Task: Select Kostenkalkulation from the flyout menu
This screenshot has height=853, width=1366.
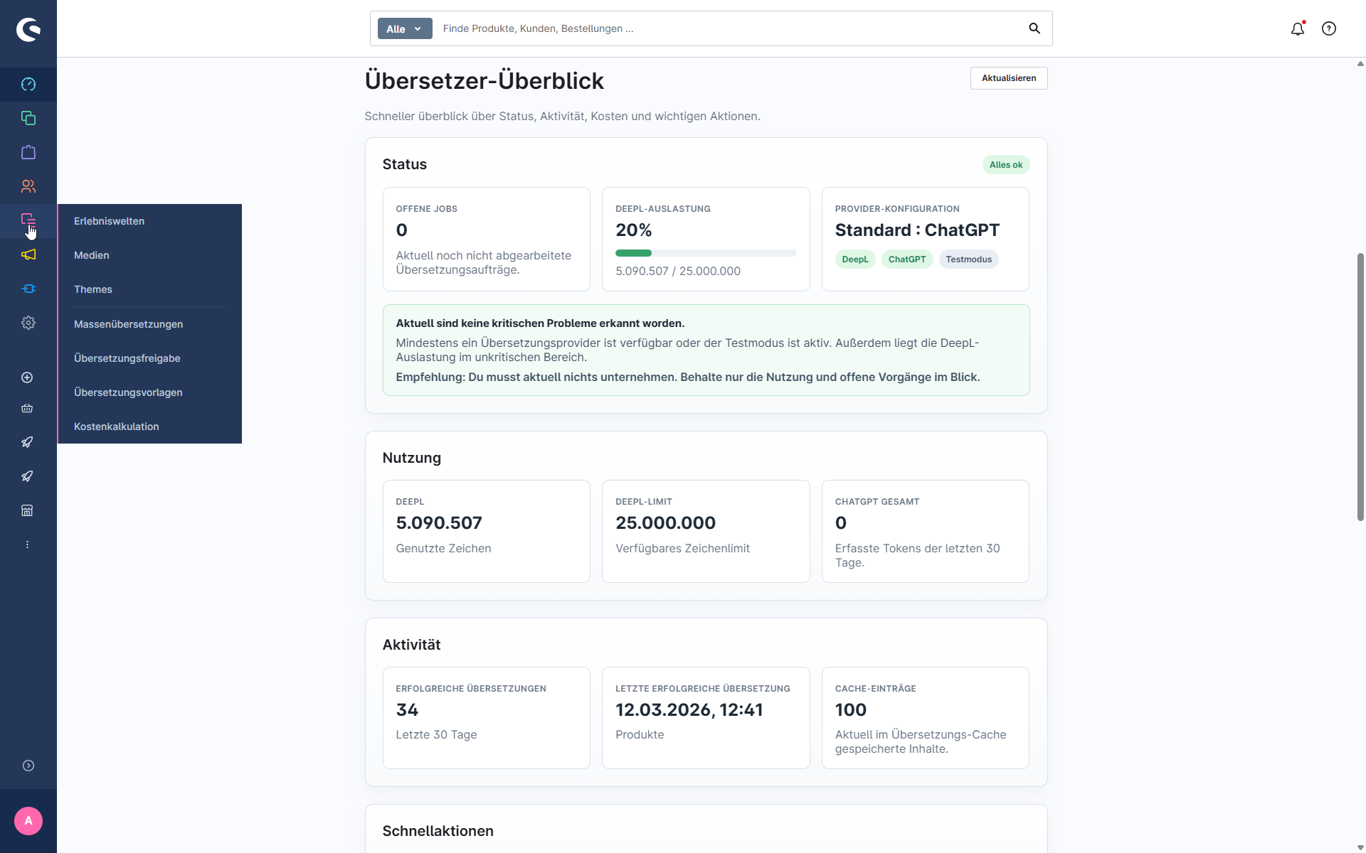Action: tap(116, 426)
